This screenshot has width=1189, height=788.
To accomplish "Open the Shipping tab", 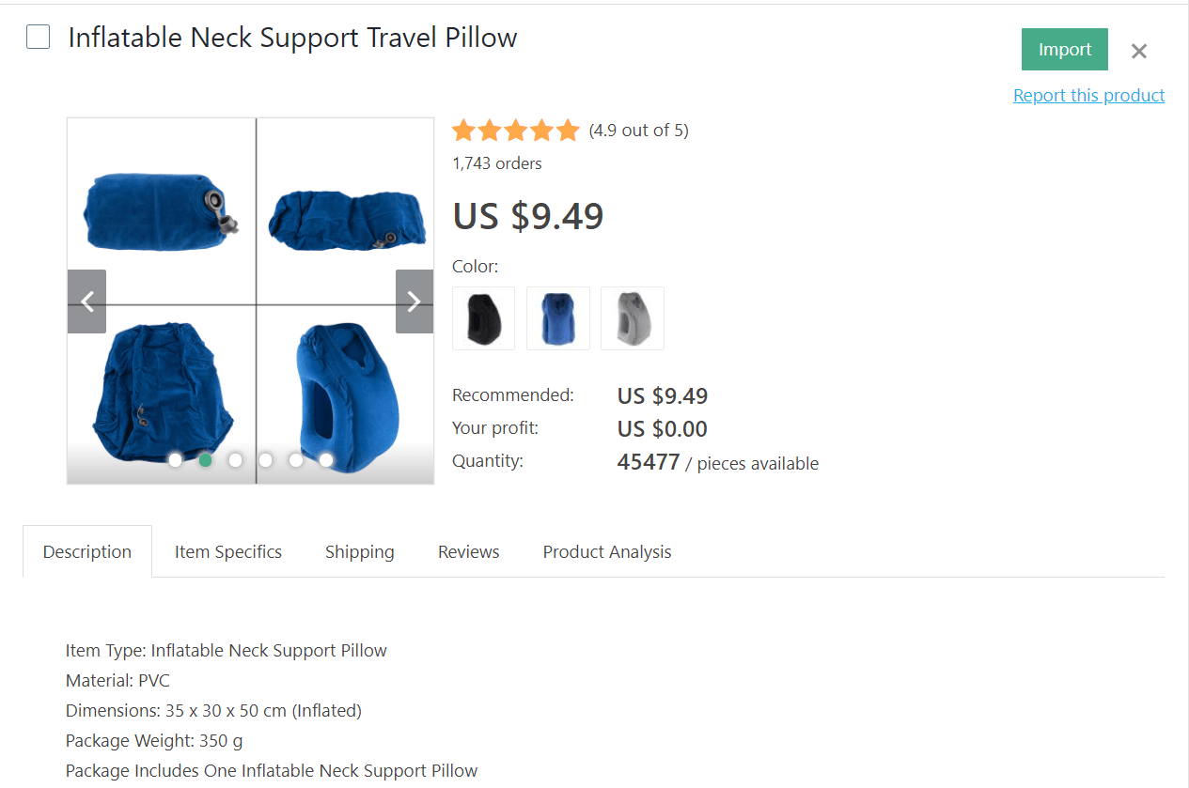I will click(x=359, y=551).
